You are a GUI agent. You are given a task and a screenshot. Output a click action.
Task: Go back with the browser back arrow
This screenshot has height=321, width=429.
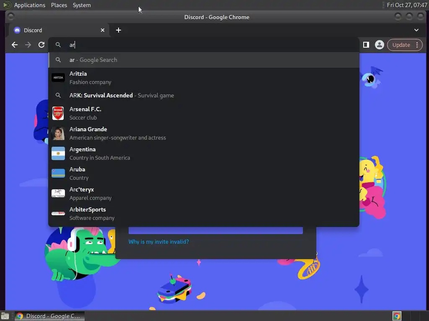coord(15,45)
